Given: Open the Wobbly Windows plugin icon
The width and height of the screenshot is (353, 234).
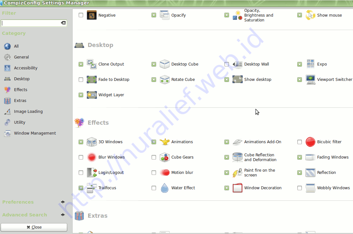Looking at the screenshot, I should point(310,188).
